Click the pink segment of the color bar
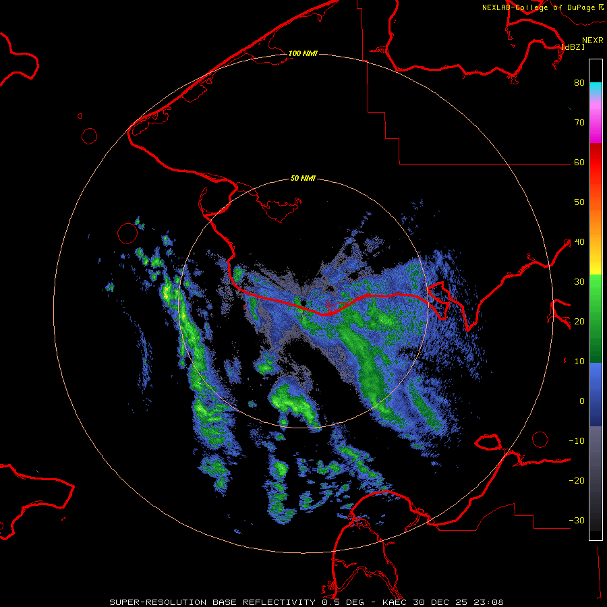 (596, 120)
